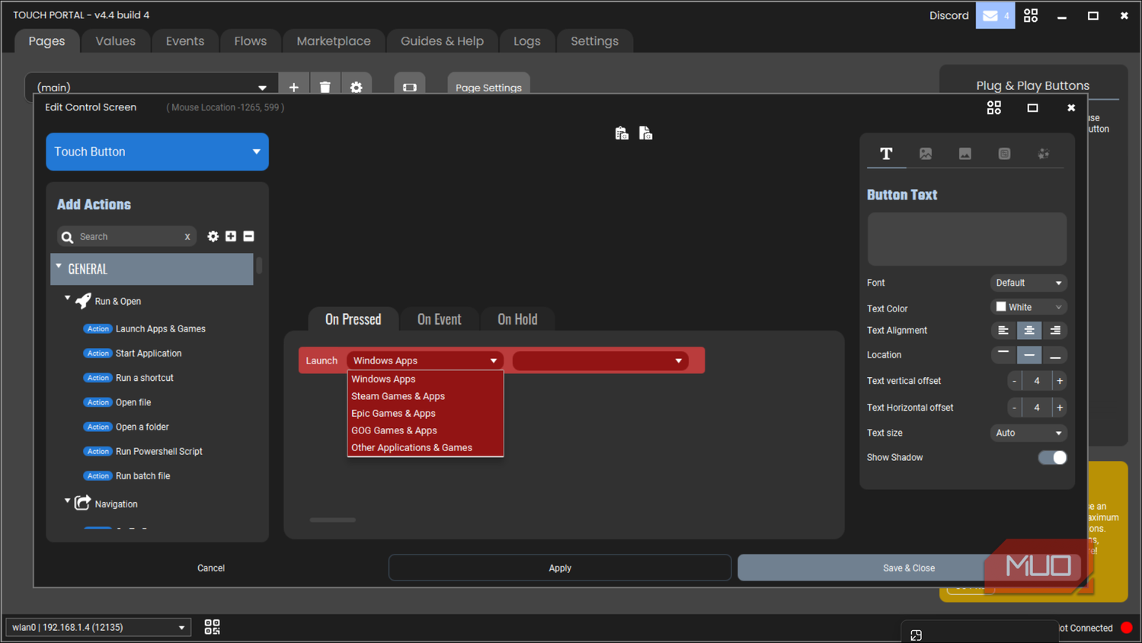Show QR code icon in status bar

click(x=212, y=627)
